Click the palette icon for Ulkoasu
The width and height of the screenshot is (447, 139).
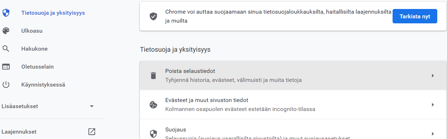[6, 31]
